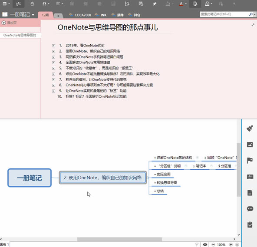Screen dimensions: 257x247
Task: Open the Omega symbol insert tool
Action: pyautogui.click(x=44, y=3)
